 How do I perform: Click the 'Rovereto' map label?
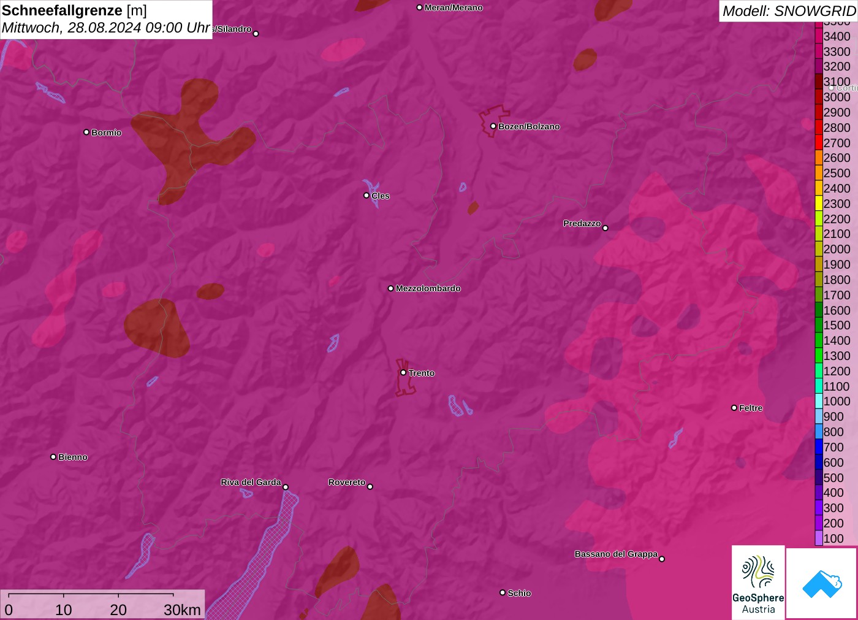(x=347, y=482)
